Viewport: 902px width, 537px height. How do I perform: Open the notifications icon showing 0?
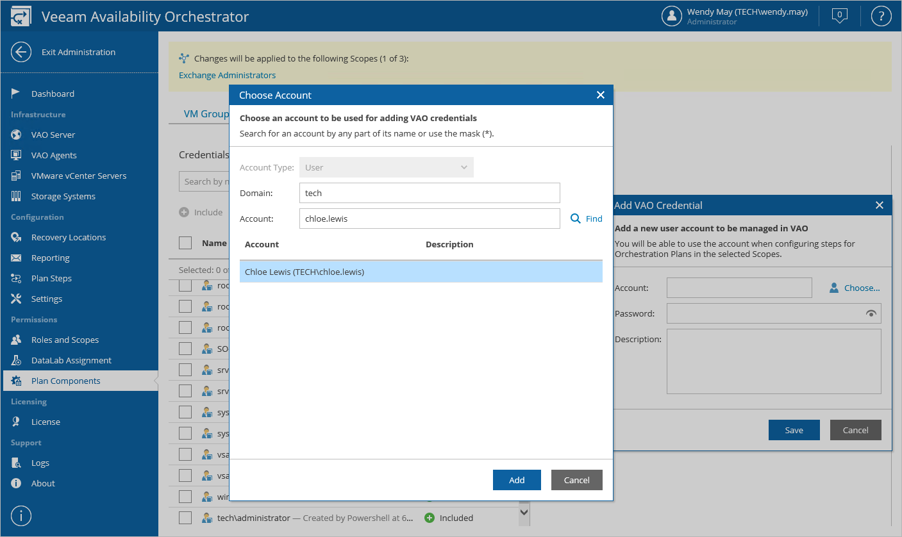840,16
